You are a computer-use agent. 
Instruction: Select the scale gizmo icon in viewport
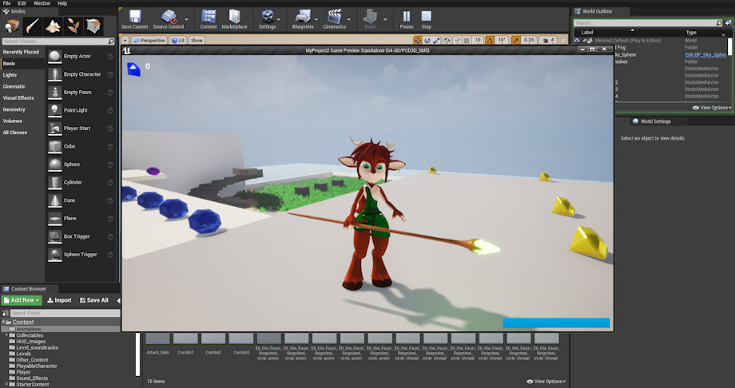tap(436, 40)
